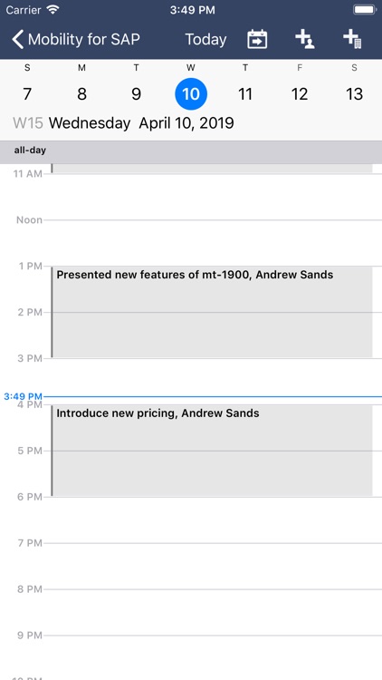Viewport: 382px width, 680px height.
Task: Tap the empty 7 PM time slot
Action: point(212,566)
